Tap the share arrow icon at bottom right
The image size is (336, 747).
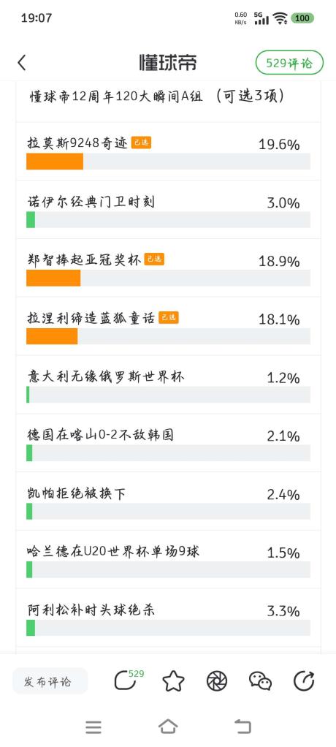point(304,680)
